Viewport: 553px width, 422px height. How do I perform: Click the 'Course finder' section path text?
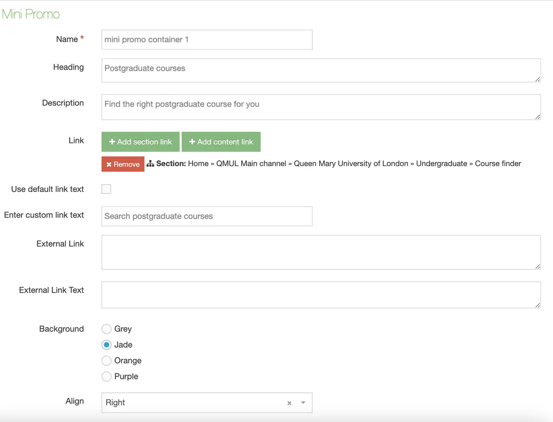[x=498, y=164]
